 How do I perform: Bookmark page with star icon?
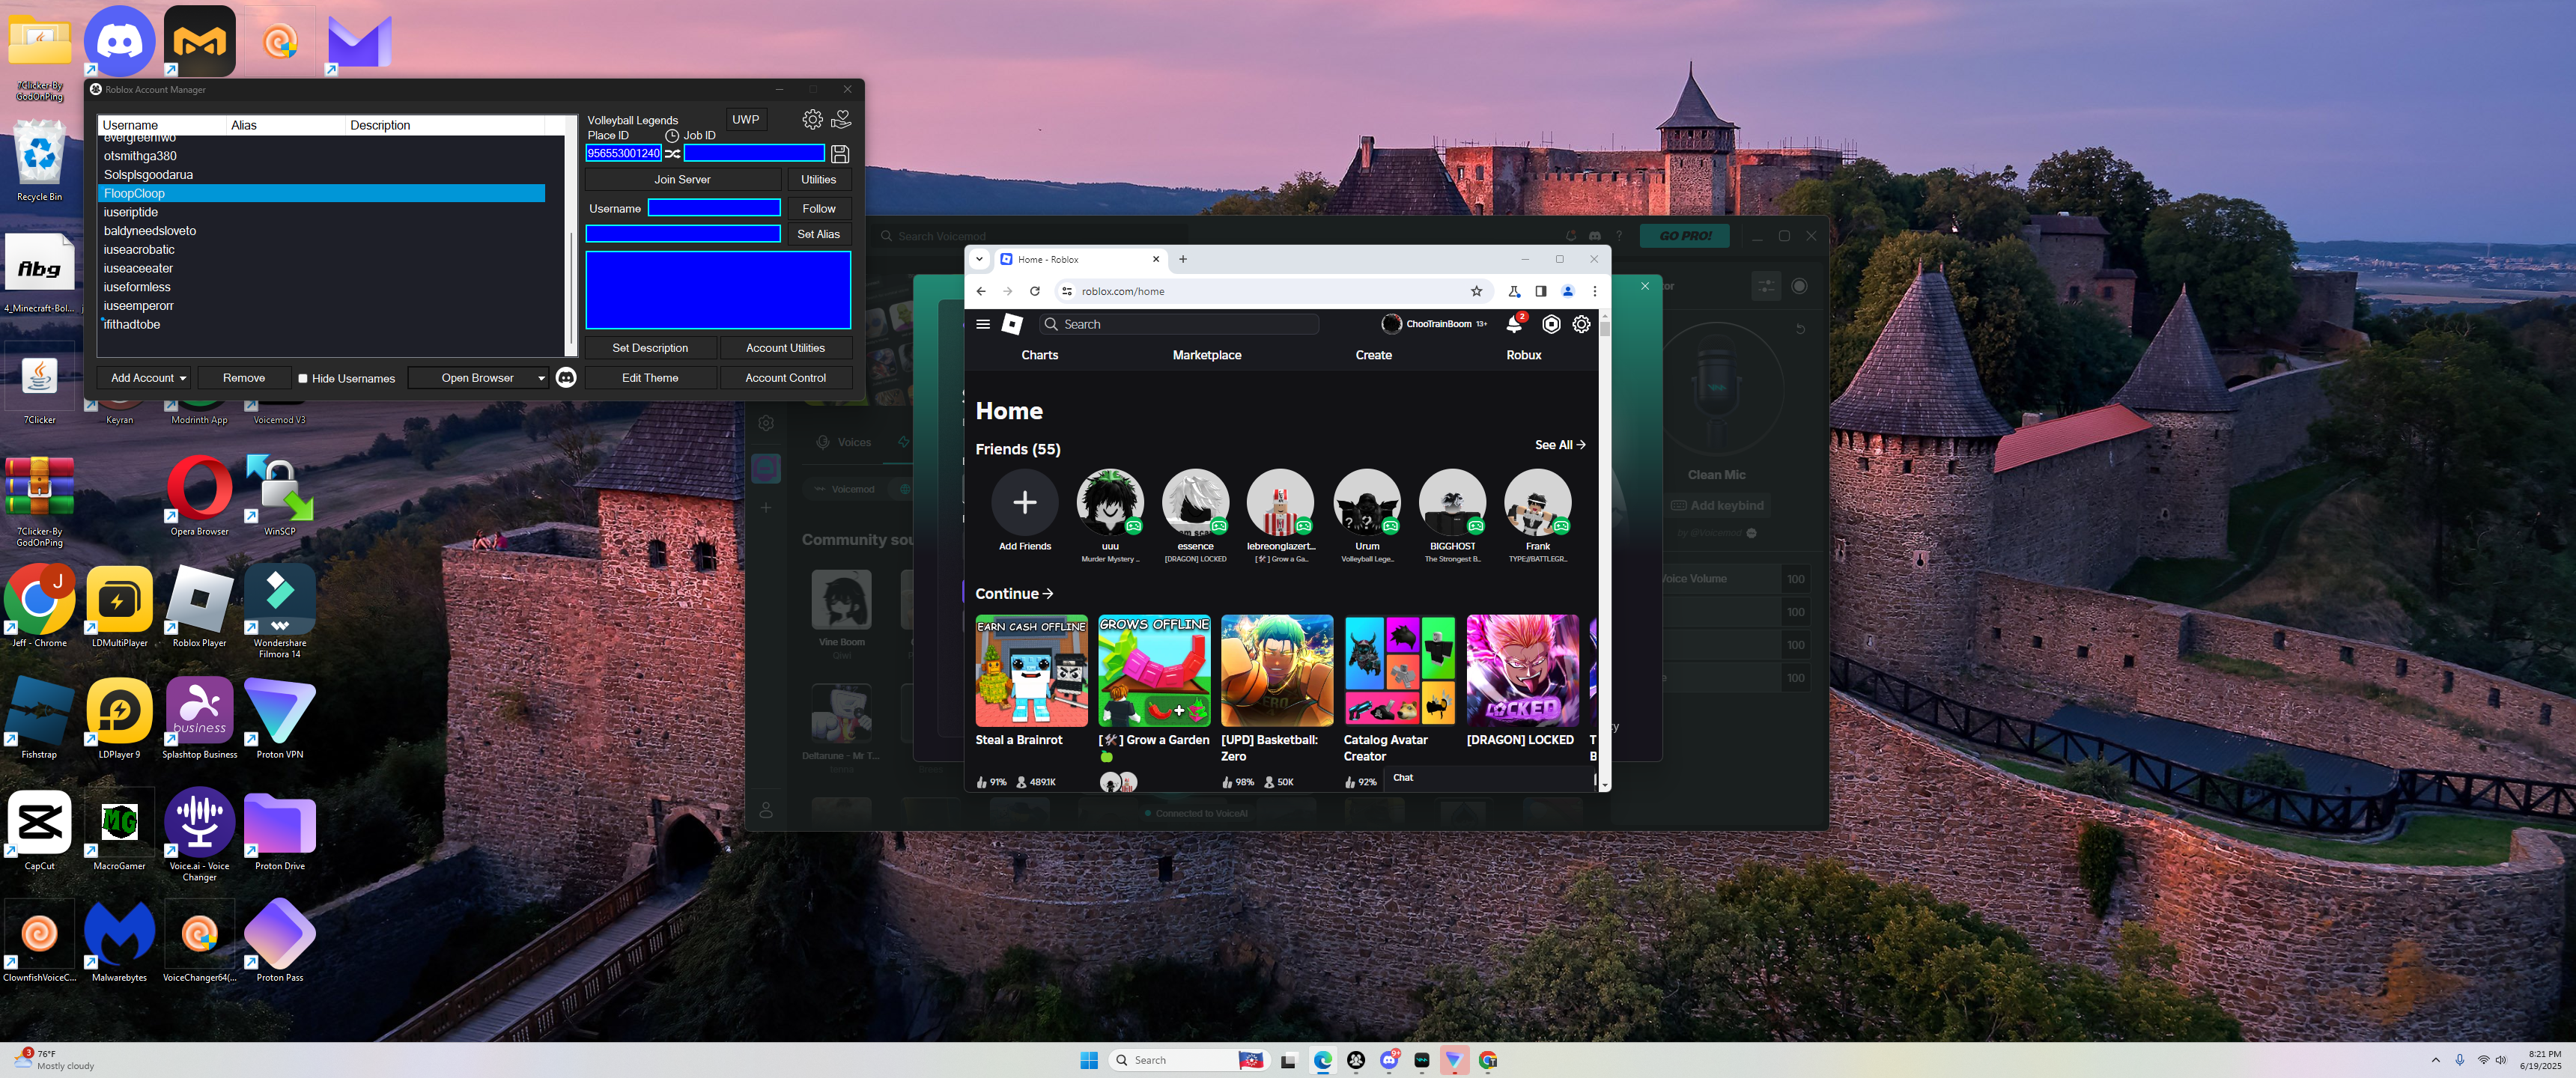point(1476,292)
